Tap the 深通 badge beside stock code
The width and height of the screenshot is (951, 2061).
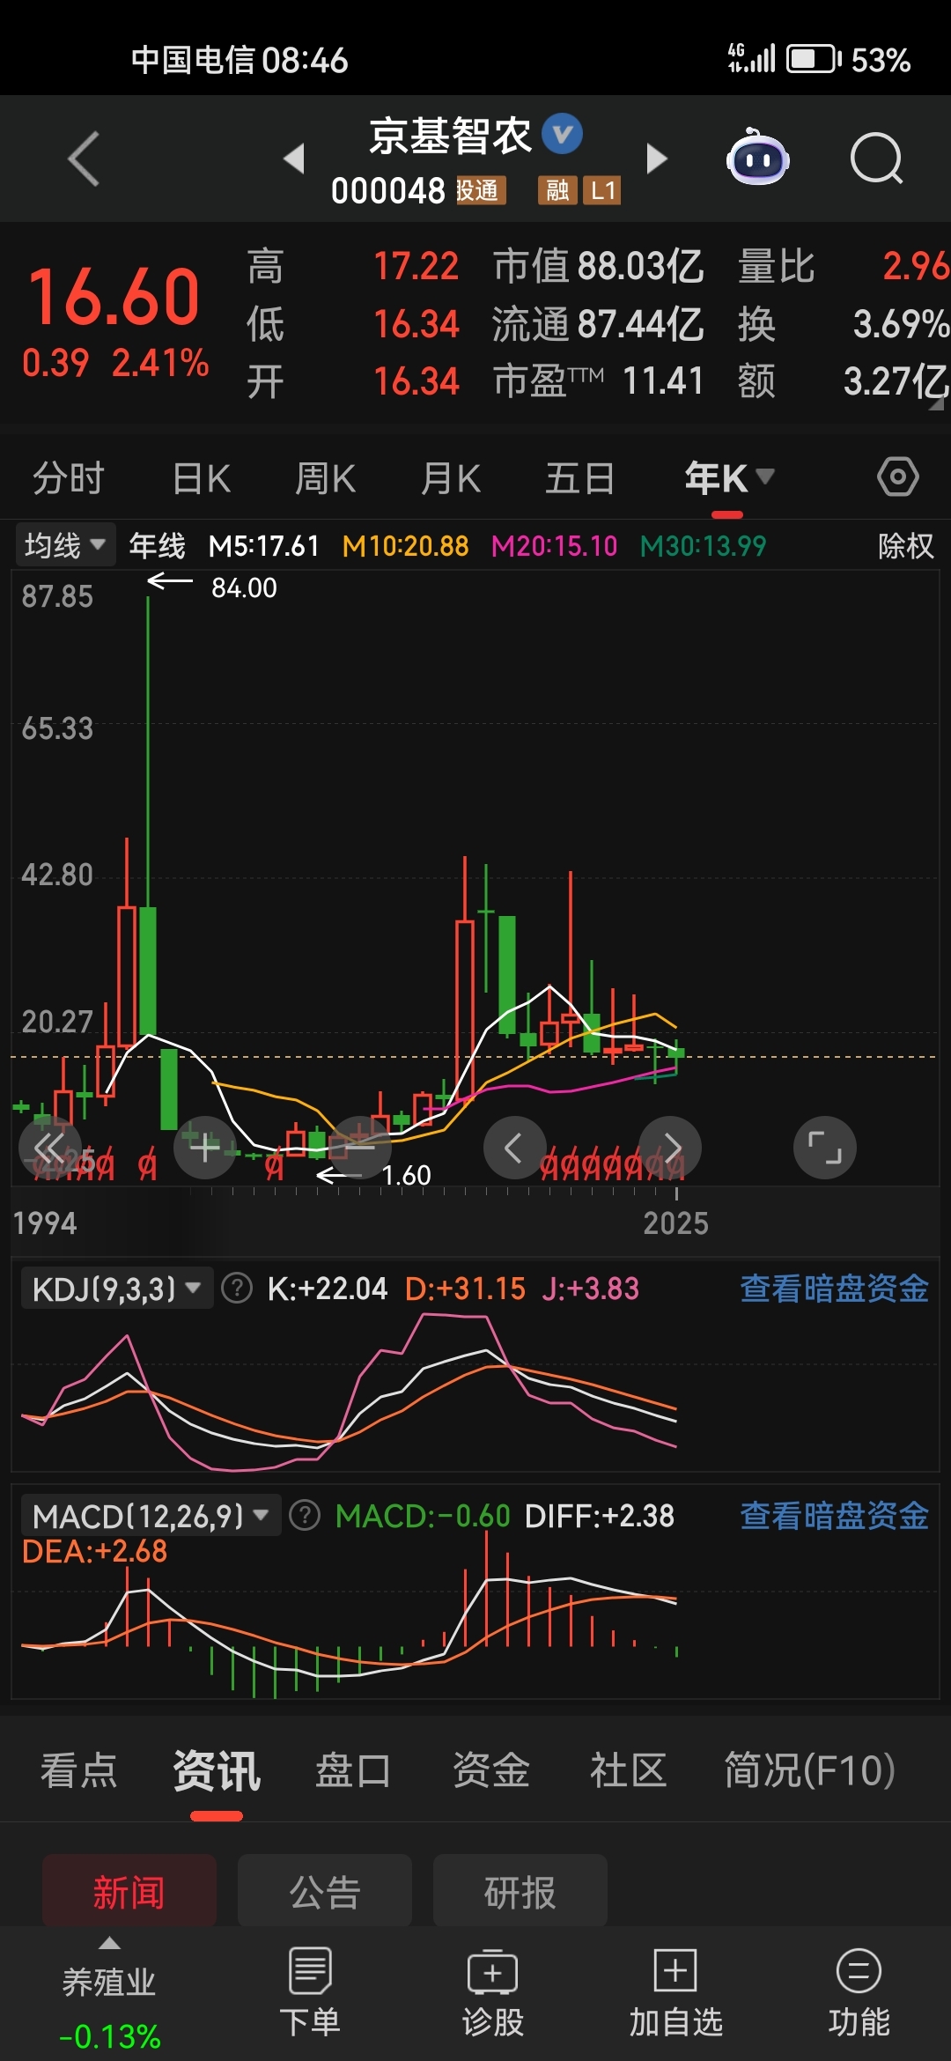tap(481, 190)
